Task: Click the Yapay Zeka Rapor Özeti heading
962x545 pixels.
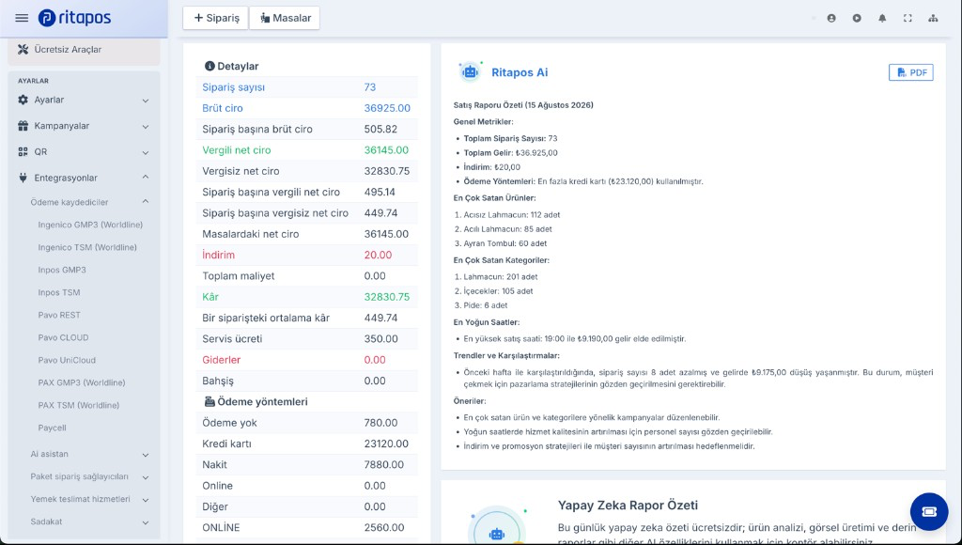Action: tap(628, 506)
